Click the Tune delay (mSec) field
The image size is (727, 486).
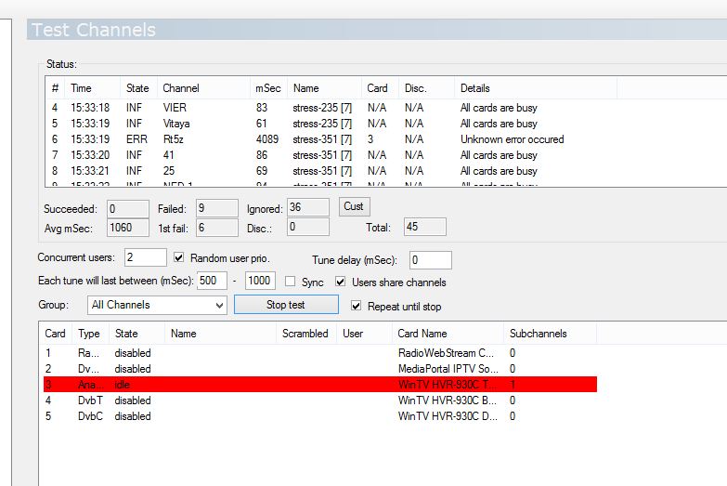coord(431,260)
